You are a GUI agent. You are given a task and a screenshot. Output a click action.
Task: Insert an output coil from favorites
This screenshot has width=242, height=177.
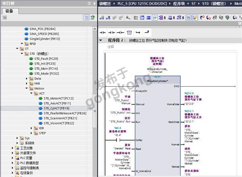[x=120, y=32]
